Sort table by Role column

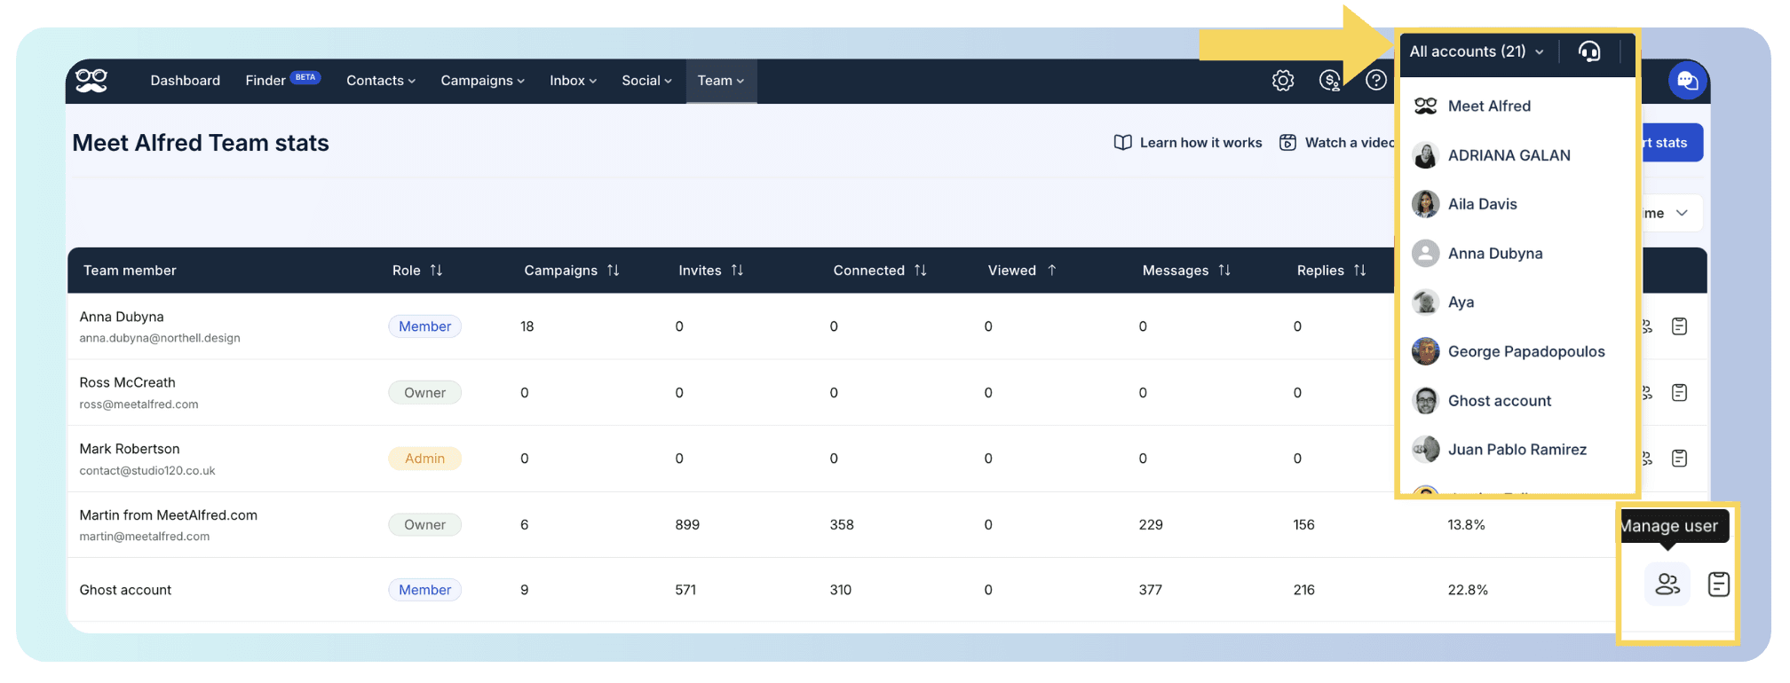(x=417, y=271)
